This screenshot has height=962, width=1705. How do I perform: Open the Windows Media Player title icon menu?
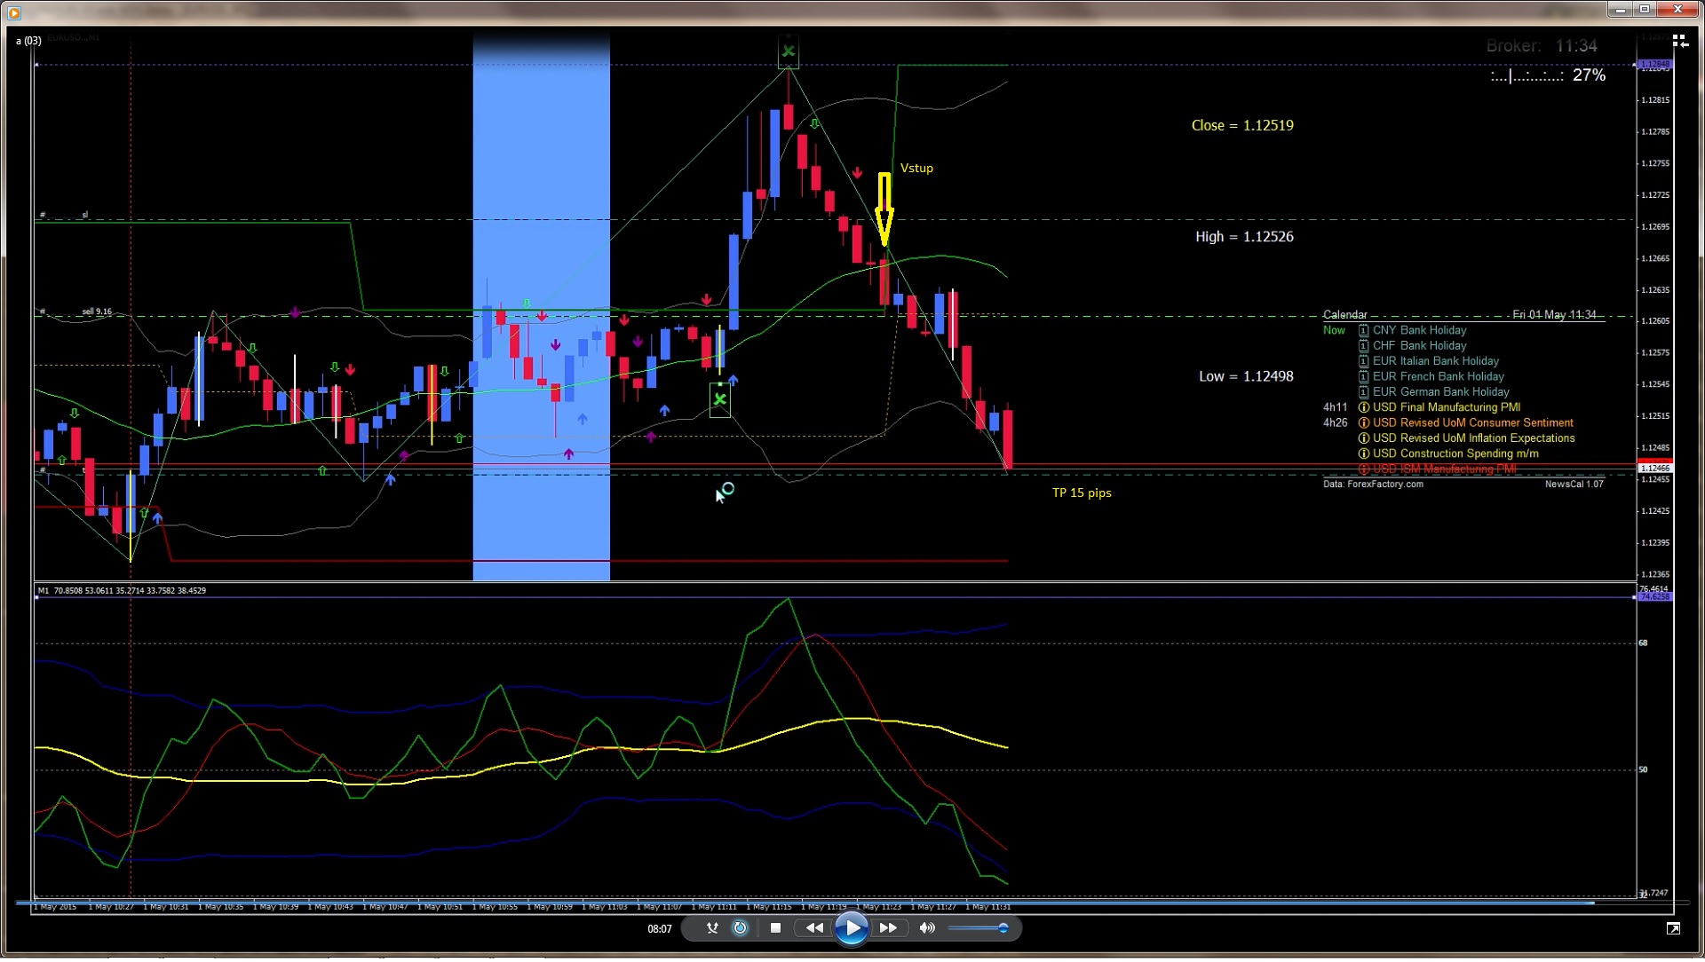[x=13, y=12]
